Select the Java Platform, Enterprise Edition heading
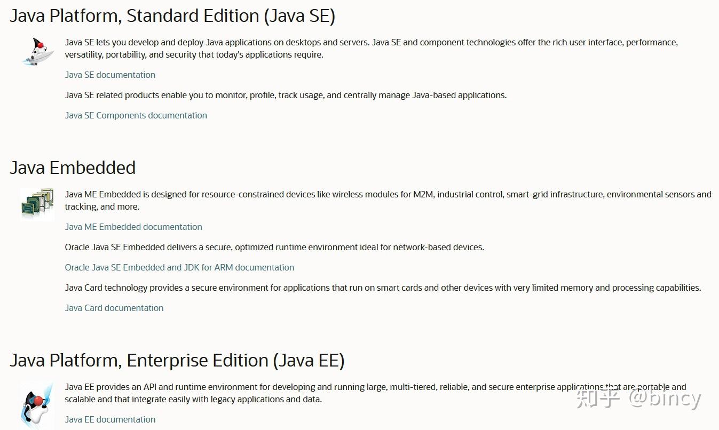Screen dimensions: 719x430 click(177, 361)
